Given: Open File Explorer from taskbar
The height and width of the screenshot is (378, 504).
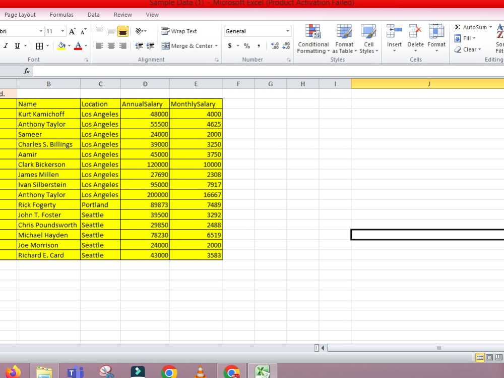Looking at the screenshot, I should coord(44,372).
